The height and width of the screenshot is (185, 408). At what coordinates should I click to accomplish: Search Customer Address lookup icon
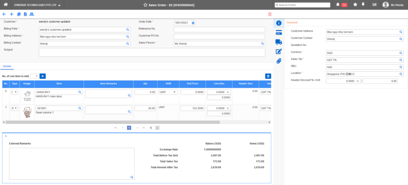pyautogui.click(x=401, y=32)
